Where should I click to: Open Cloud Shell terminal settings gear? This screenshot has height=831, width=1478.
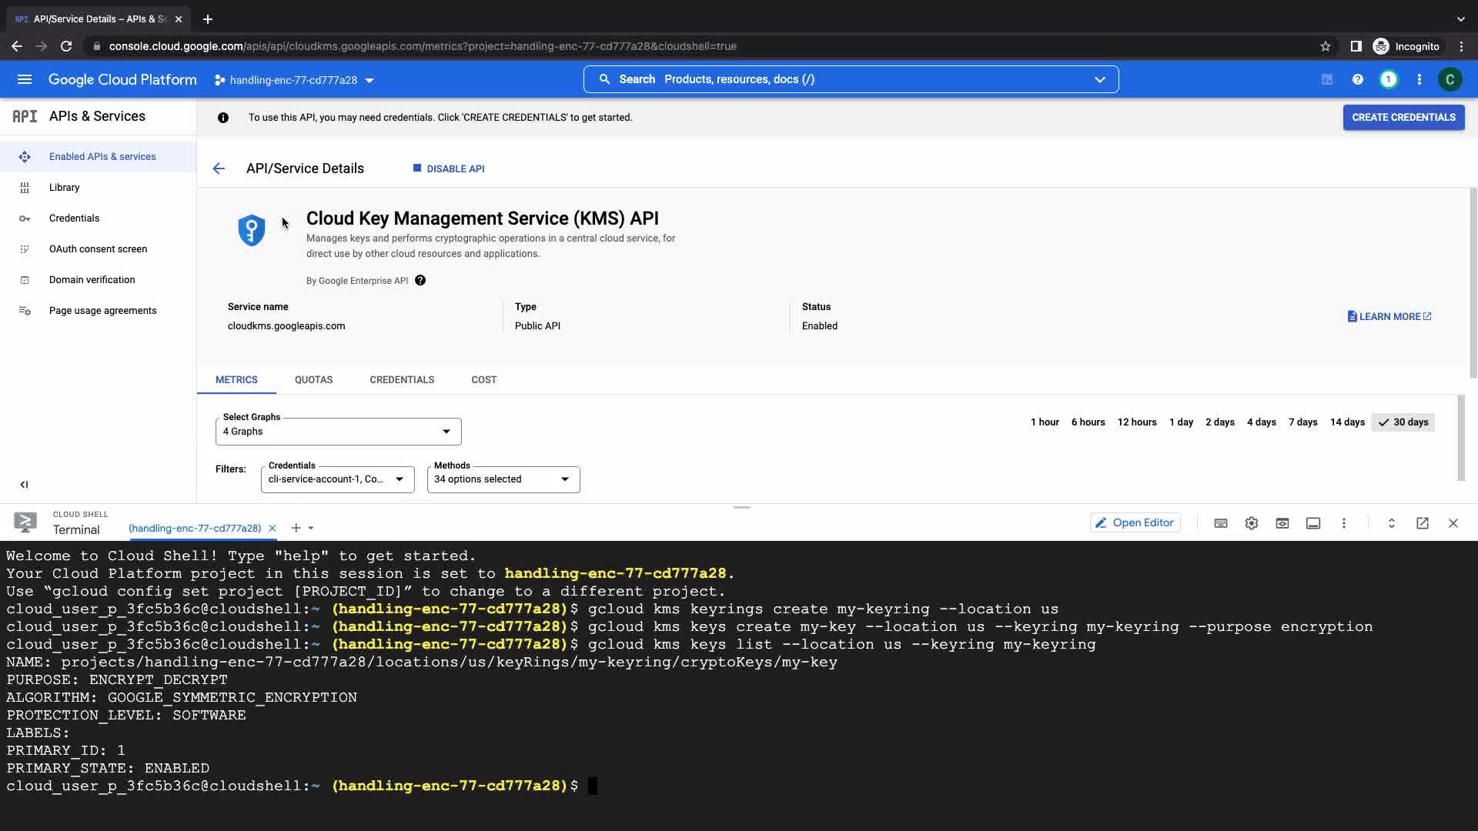pos(1251,523)
